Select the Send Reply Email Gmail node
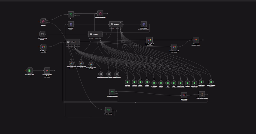 (x=150, y=40)
